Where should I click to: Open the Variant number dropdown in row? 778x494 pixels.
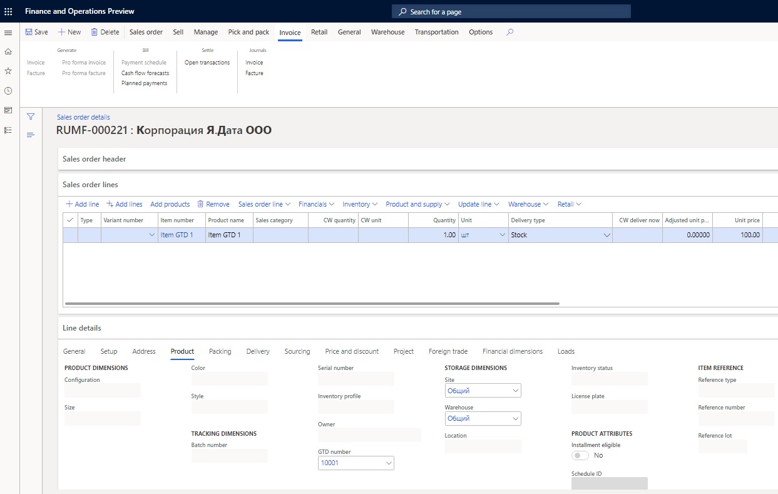point(151,235)
